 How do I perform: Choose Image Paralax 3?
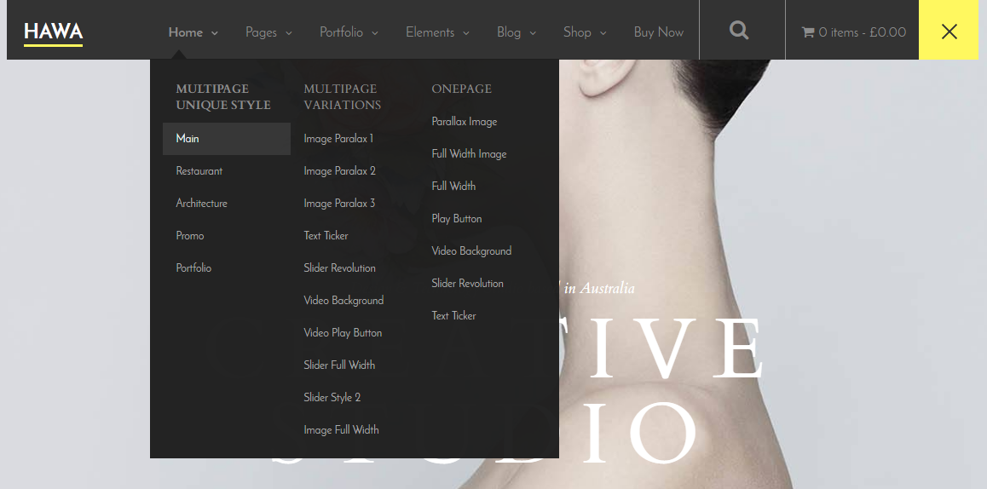(x=339, y=204)
